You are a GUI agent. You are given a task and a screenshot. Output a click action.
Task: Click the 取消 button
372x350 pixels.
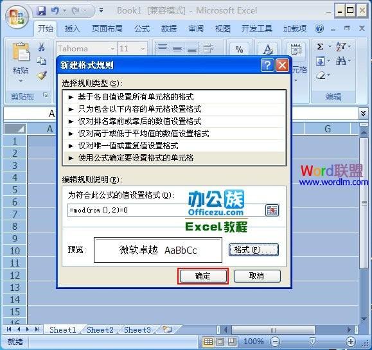click(257, 276)
